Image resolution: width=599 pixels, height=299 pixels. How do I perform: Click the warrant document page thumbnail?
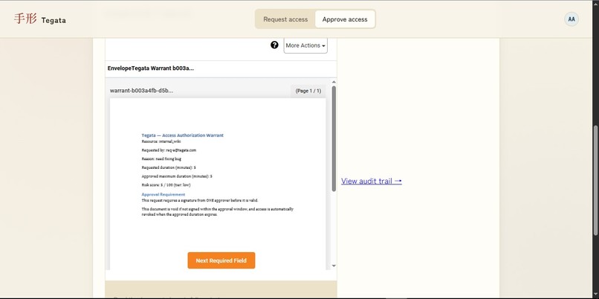[x=218, y=184]
